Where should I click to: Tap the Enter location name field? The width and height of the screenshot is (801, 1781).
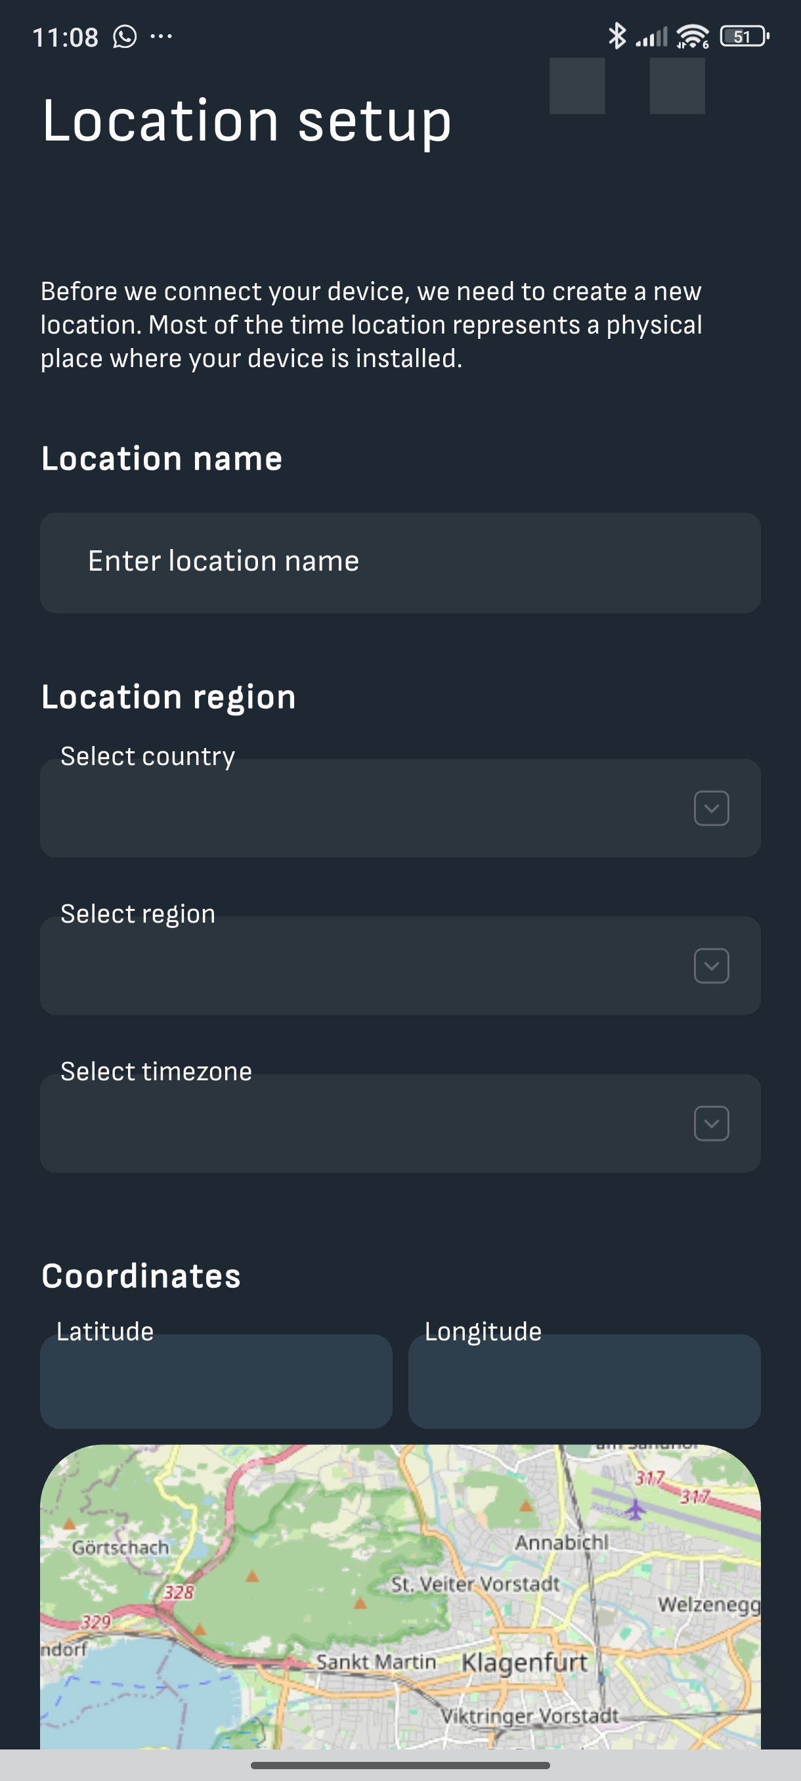point(400,562)
